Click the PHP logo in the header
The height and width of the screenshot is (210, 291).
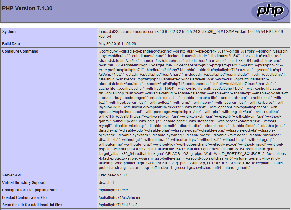270,11
